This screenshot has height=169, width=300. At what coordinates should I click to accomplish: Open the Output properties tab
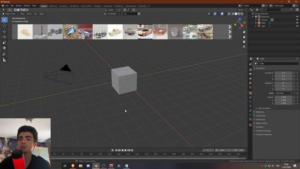pyautogui.click(x=250, y=74)
